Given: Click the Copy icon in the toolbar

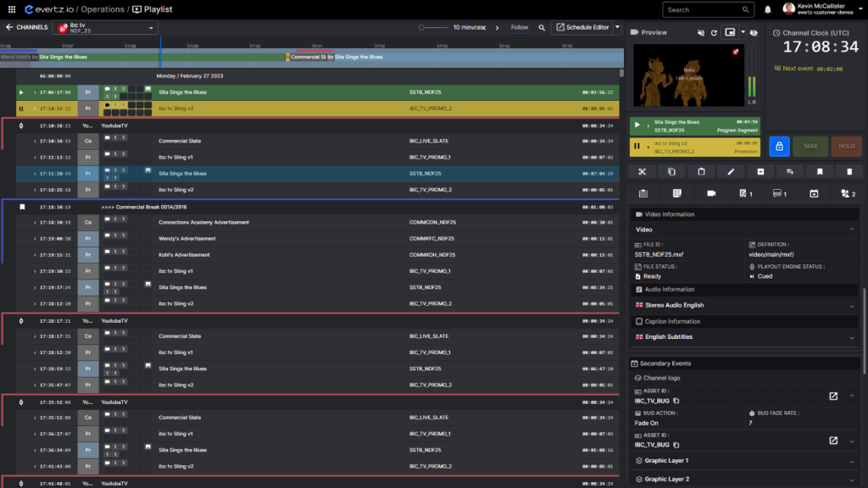Looking at the screenshot, I should (670, 171).
